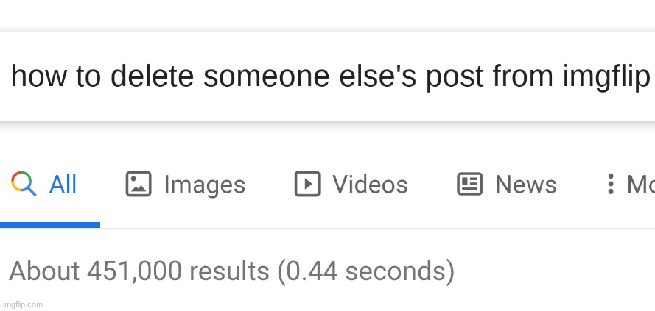The height and width of the screenshot is (311, 655).
Task: Click the "(0.44 seconds)" timing text
Action: click(365, 271)
